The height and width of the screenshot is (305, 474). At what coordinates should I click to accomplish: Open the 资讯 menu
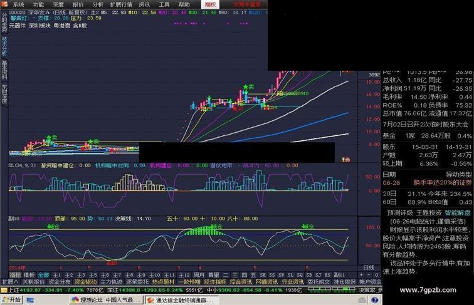pos(144,4)
